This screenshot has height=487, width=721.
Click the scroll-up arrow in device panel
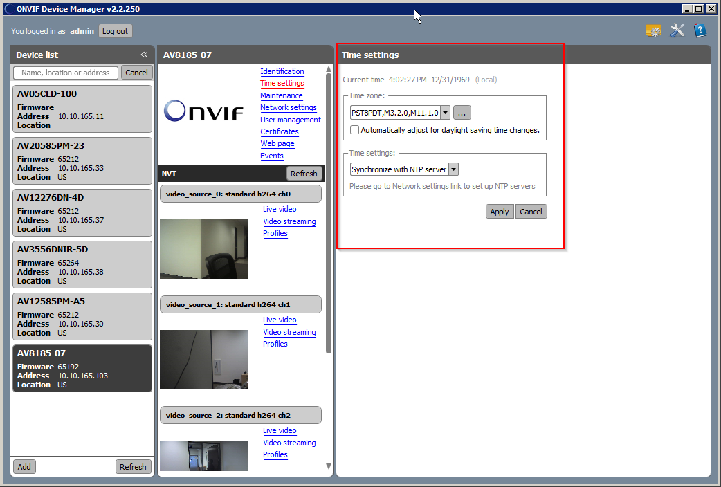tap(328, 69)
